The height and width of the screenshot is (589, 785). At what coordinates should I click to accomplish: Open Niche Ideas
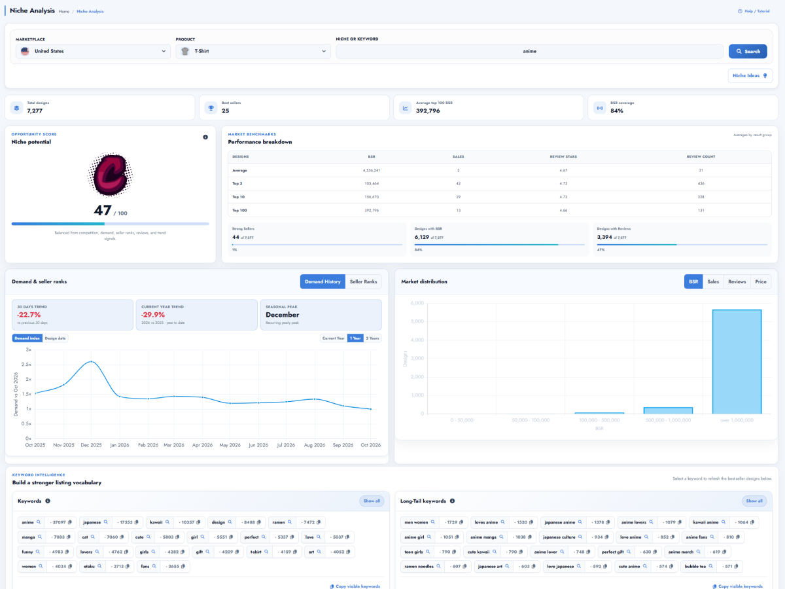[x=750, y=76]
